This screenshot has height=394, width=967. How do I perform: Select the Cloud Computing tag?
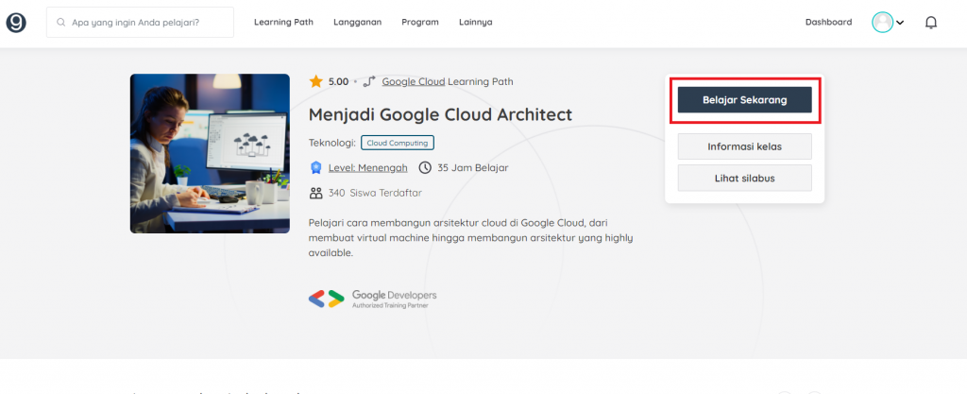398,143
